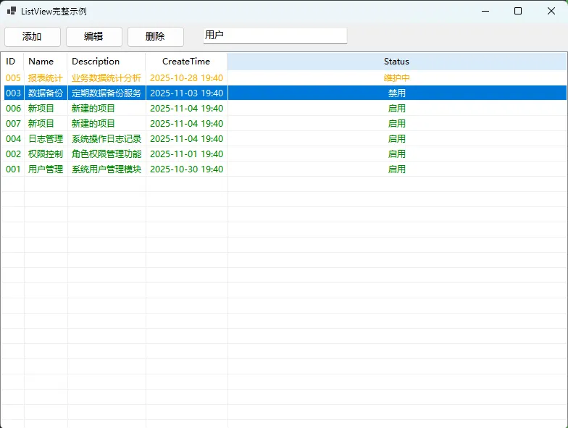This screenshot has width=568, height=428.
Task: Minimize the ListView完整示例 window
Action: click(x=484, y=11)
